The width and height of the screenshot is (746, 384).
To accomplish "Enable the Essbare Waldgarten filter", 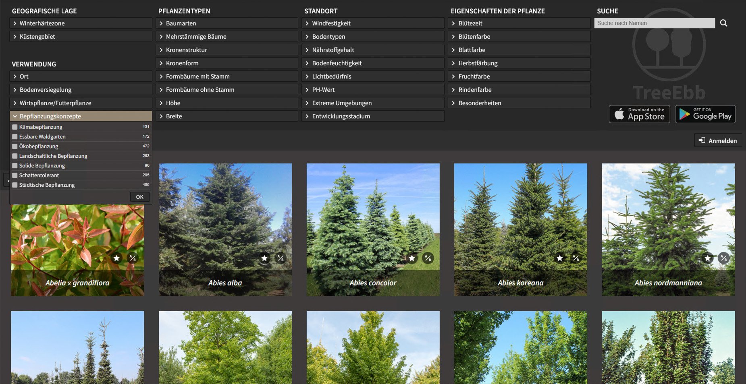I will click(x=15, y=136).
